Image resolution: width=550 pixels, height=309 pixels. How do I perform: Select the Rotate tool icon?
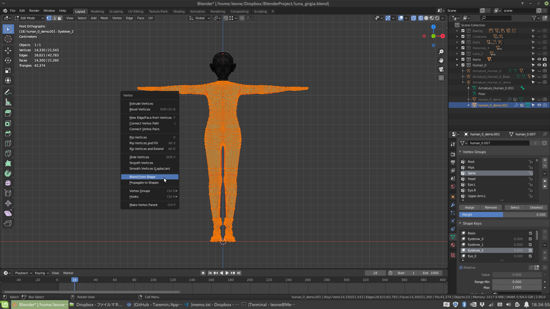(8, 61)
